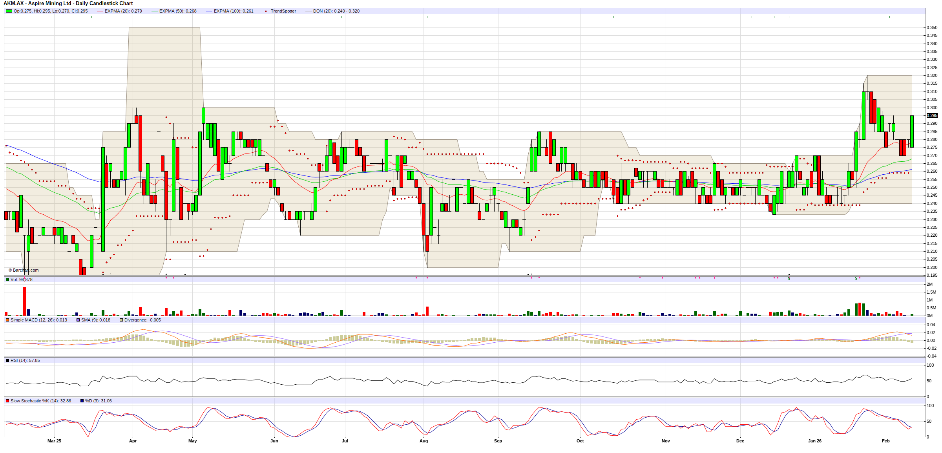
Task: Click the Simple MACD orange square icon
Action: (x=7, y=320)
